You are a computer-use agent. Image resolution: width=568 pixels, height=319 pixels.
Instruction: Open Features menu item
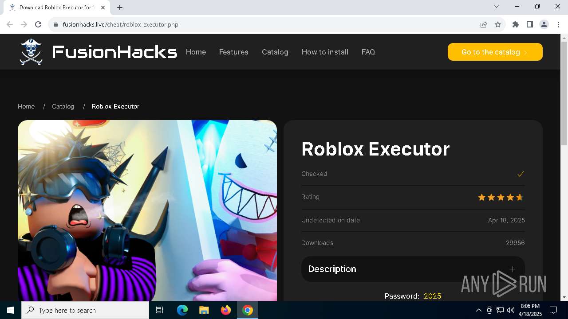(x=234, y=52)
